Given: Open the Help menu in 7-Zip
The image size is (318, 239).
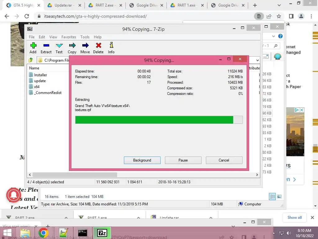Looking at the screenshot, I should click(98, 37).
